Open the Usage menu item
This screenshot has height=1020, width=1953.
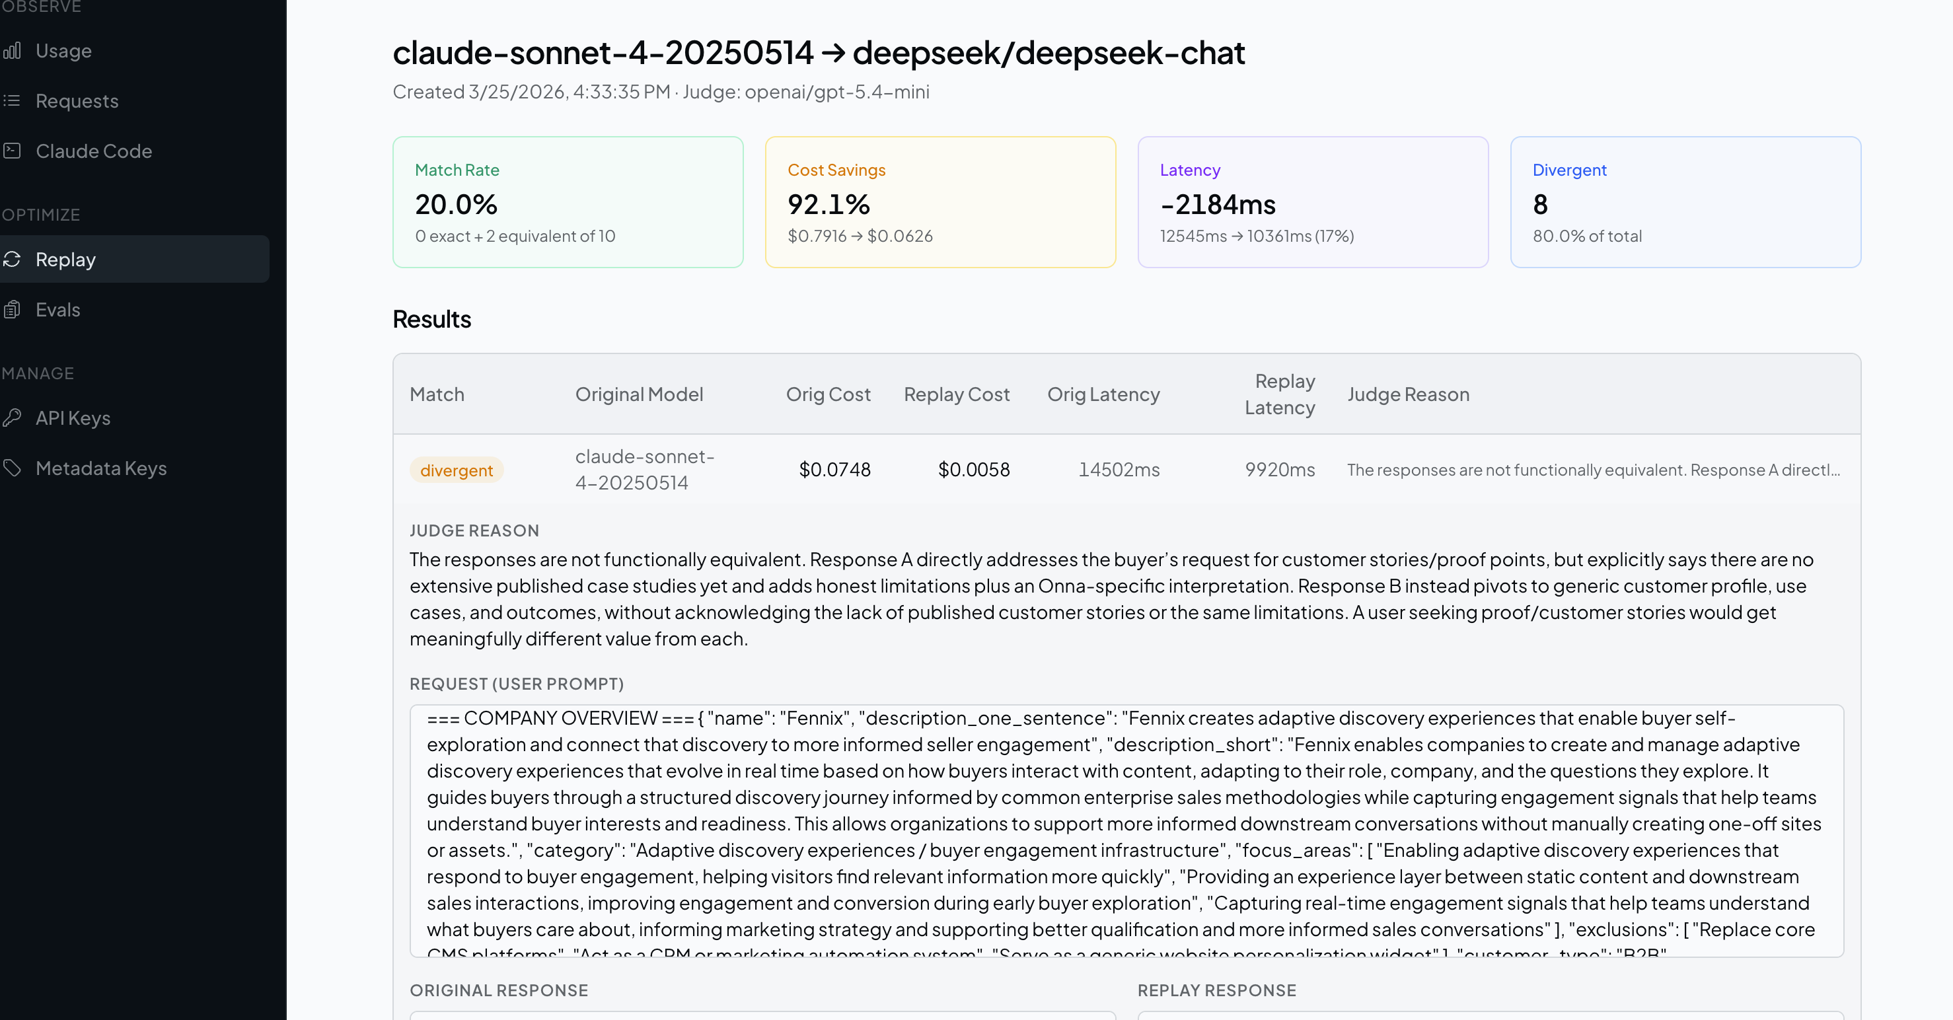pos(63,51)
